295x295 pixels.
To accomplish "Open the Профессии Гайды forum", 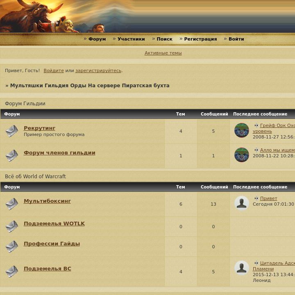I will [x=52, y=243].
